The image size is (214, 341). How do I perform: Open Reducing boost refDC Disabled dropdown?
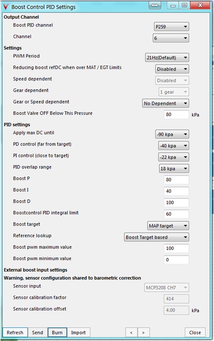click(172, 69)
